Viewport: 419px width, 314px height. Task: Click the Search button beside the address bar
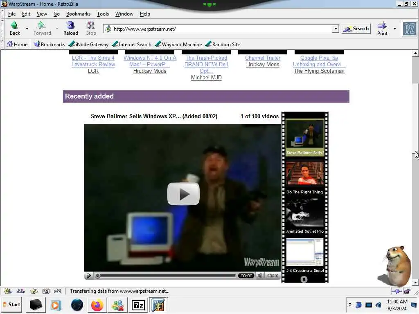[356, 29]
